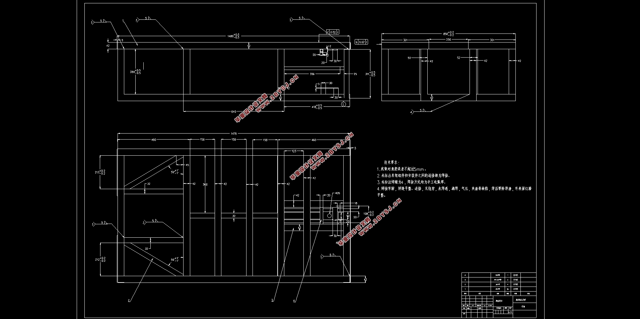Select part balloon number 2 label
Viewport: 640px width, 319px height.
point(129,300)
